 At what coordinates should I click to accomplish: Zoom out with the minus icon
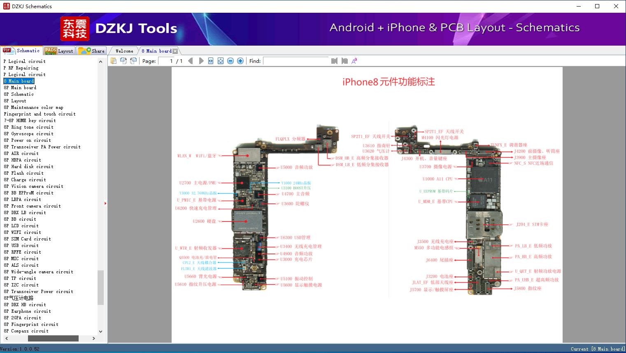(230, 61)
